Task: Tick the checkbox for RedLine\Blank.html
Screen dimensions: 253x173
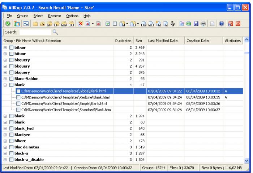Action: 18,97
